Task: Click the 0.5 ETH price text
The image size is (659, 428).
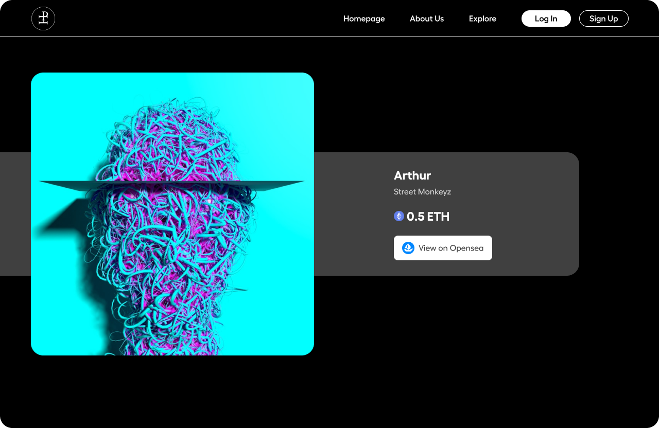Action: tap(428, 217)
